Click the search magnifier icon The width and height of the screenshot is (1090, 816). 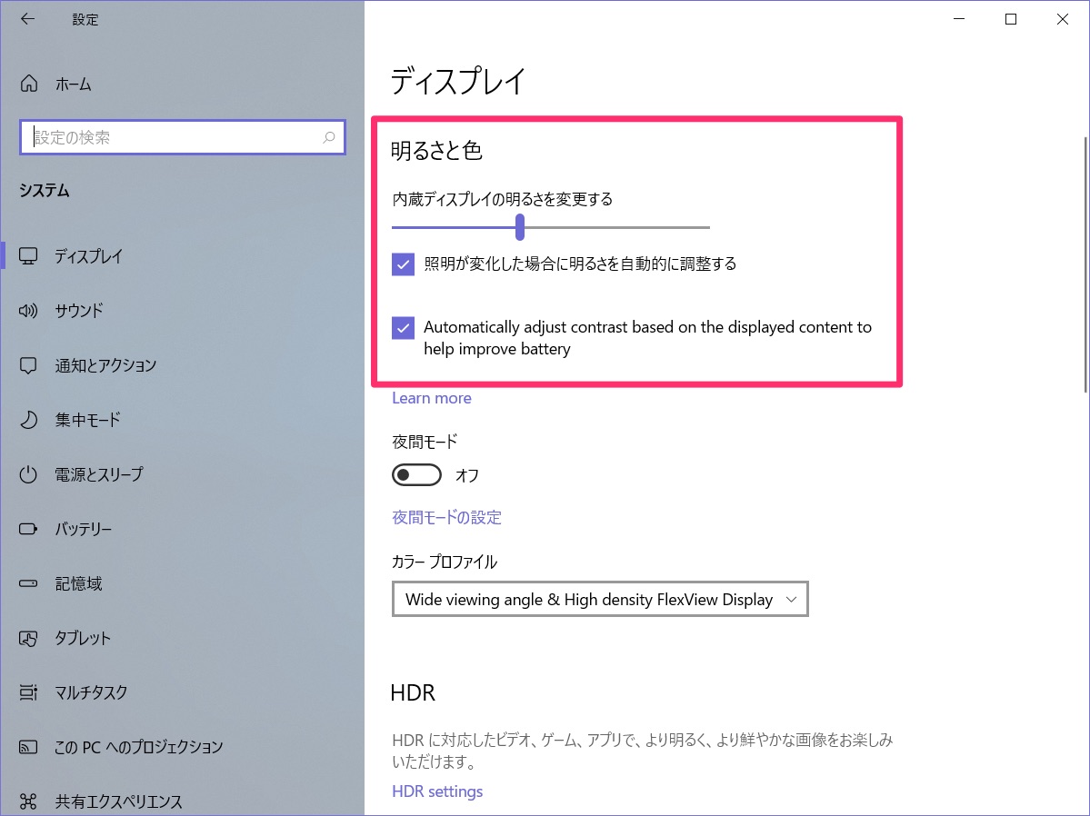(x=329, y=137)
